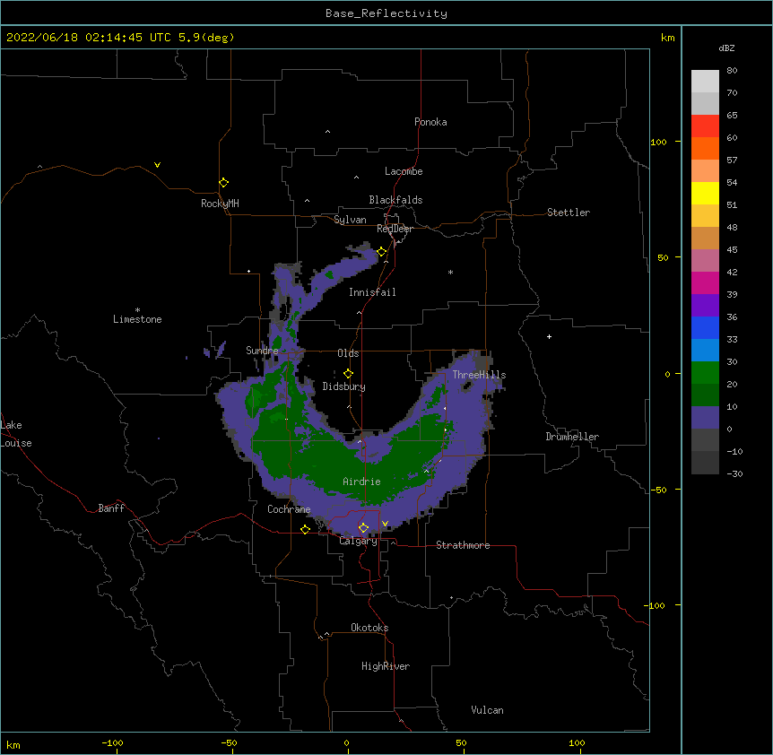The width and height of the screenshot is (773, 755).
Task: Click the Banff label
Action: (x=111, y=508)
